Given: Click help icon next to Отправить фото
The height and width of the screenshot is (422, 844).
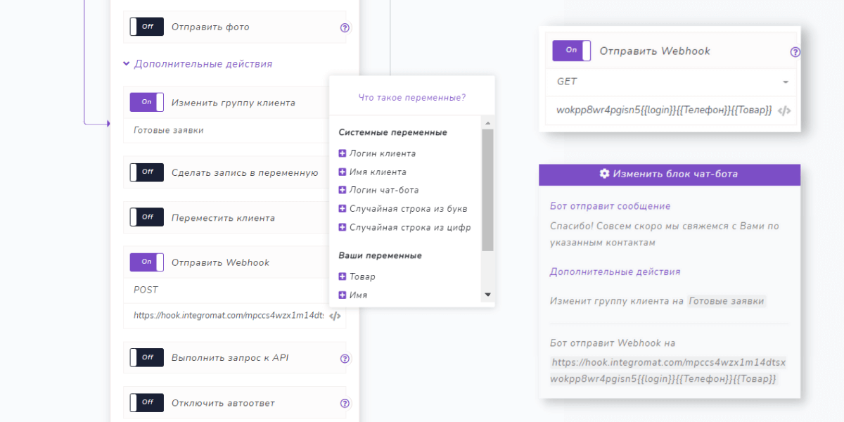Looking at the screenshot, I should (x=345, y=28).
